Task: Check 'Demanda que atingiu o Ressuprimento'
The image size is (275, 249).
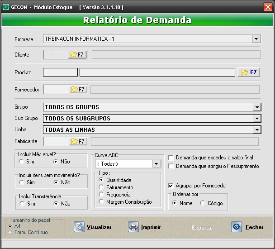Action: (x=171, y=166)
